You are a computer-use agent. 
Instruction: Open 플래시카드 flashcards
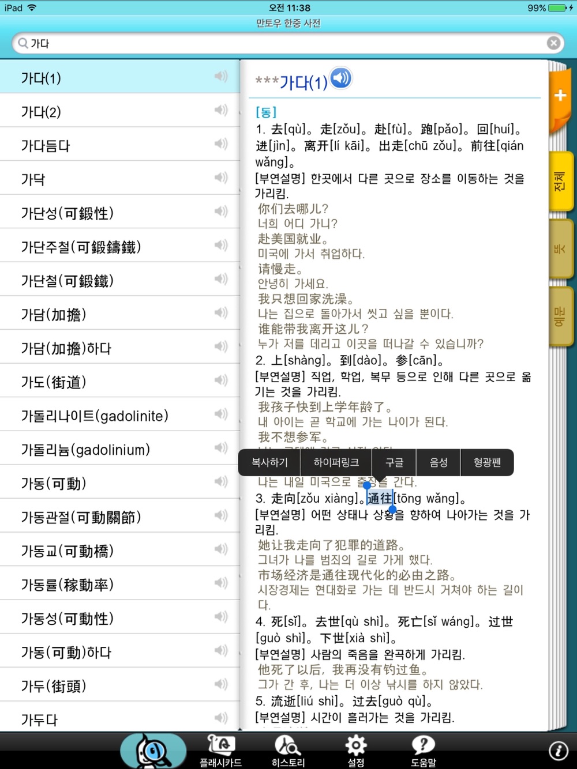pyautogui.click(x=220, y=751)
